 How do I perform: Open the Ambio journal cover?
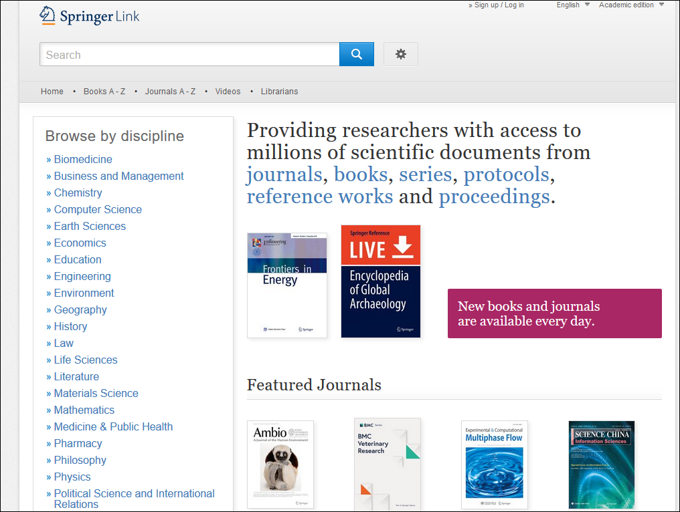280,465
